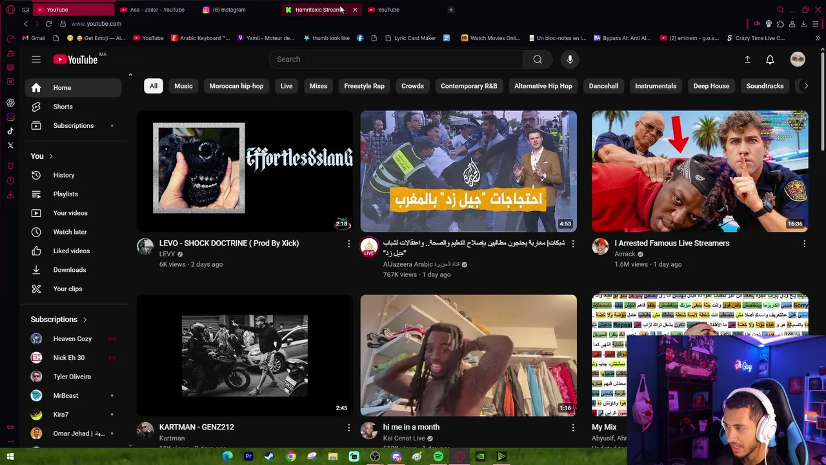Open Airrack channel name link
This screenshot has width=826, height=465.
pos(625,254)
